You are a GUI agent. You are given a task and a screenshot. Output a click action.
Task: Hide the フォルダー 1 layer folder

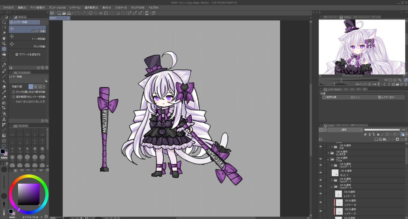(321, 180)
